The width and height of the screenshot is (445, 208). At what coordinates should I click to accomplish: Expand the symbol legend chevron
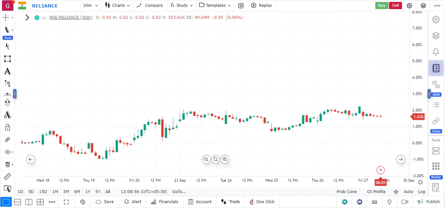click(x=27, y=18)
